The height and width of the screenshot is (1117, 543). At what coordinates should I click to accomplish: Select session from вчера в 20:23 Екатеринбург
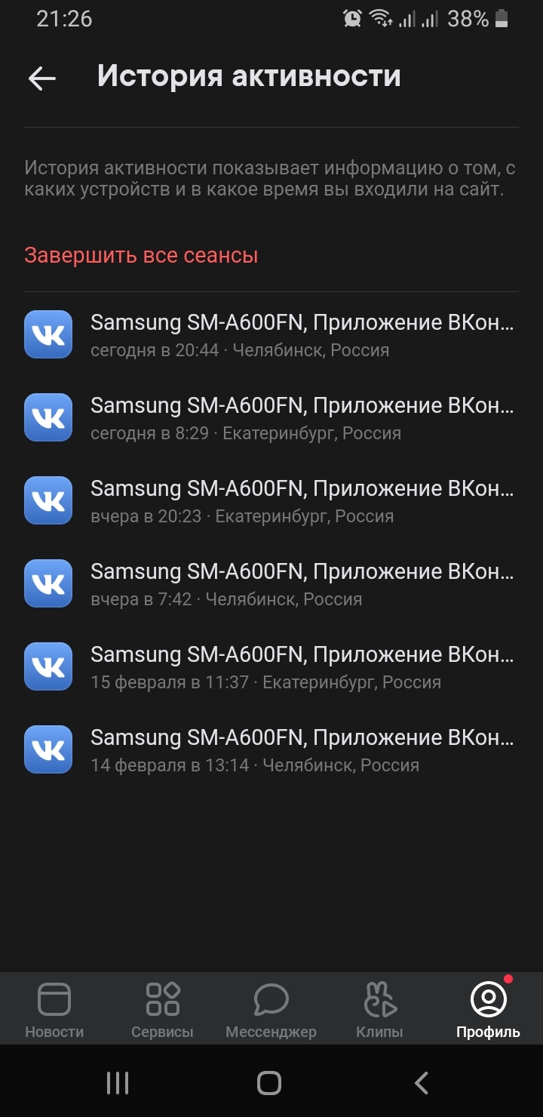[271, 500]
